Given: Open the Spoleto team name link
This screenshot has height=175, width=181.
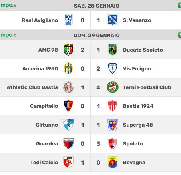Looking at the screenshot, I should point(133,144).
